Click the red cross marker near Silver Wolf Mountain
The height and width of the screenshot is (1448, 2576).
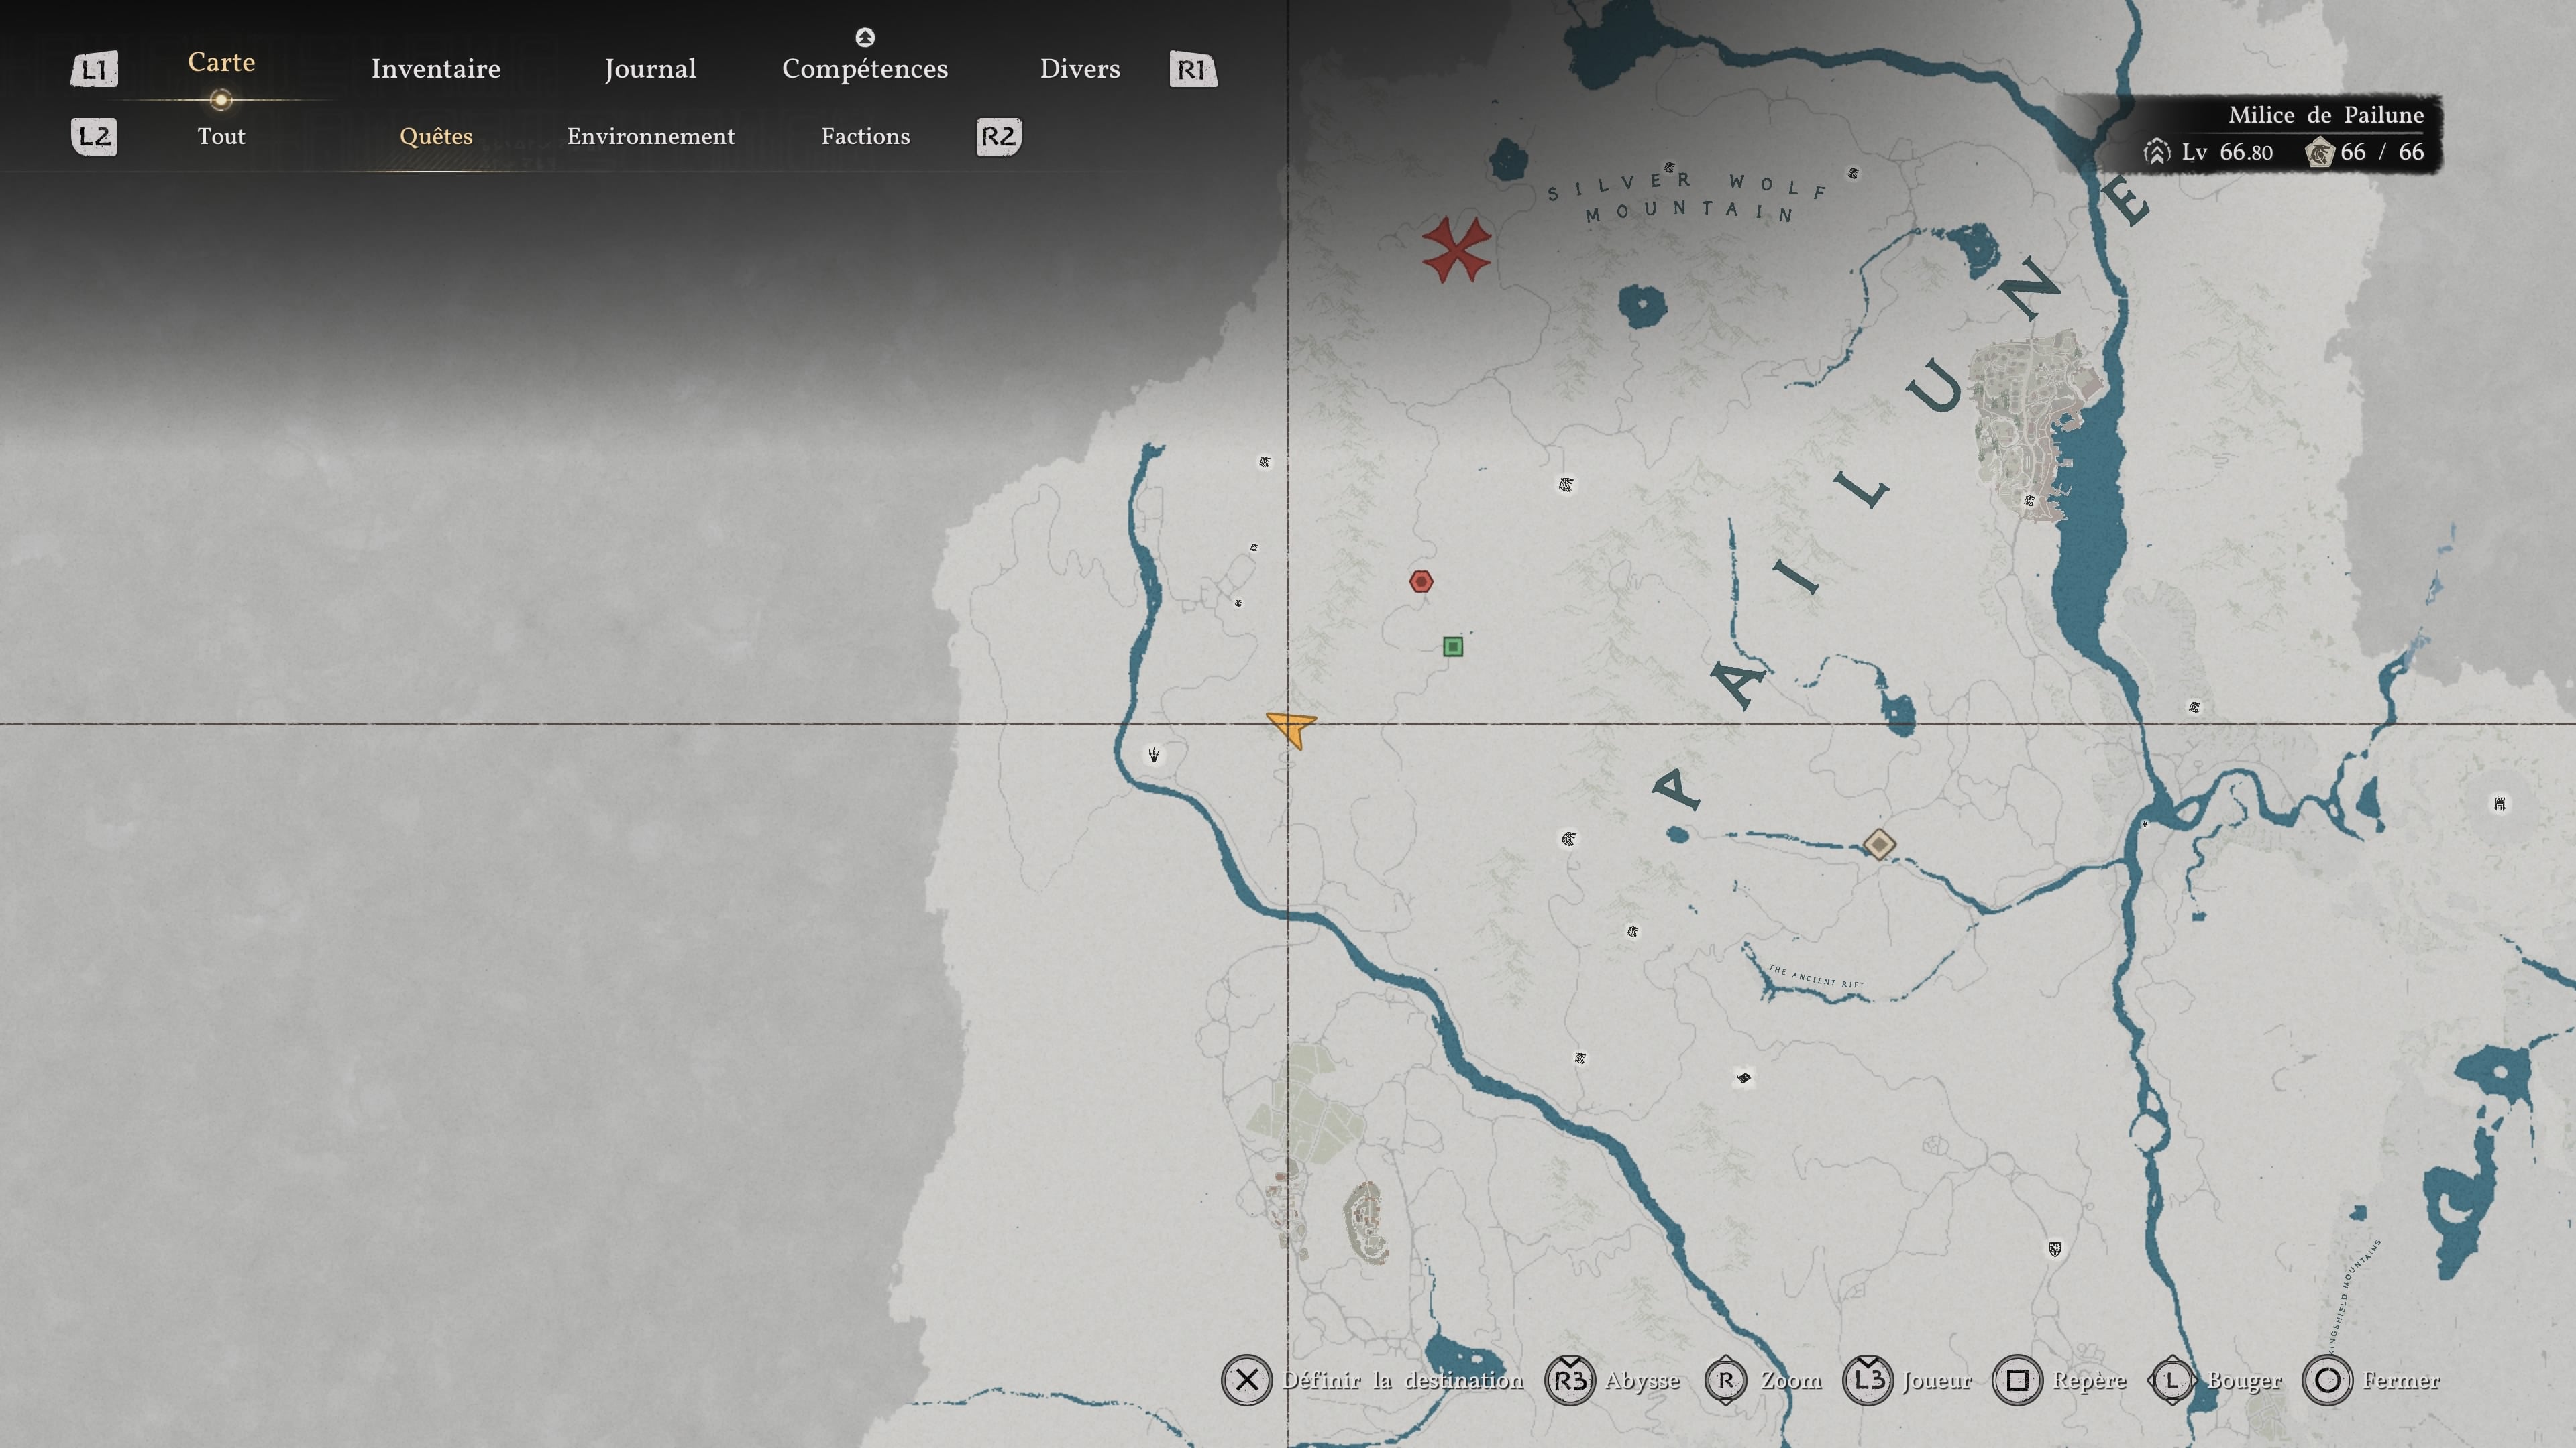[1456, 250]
